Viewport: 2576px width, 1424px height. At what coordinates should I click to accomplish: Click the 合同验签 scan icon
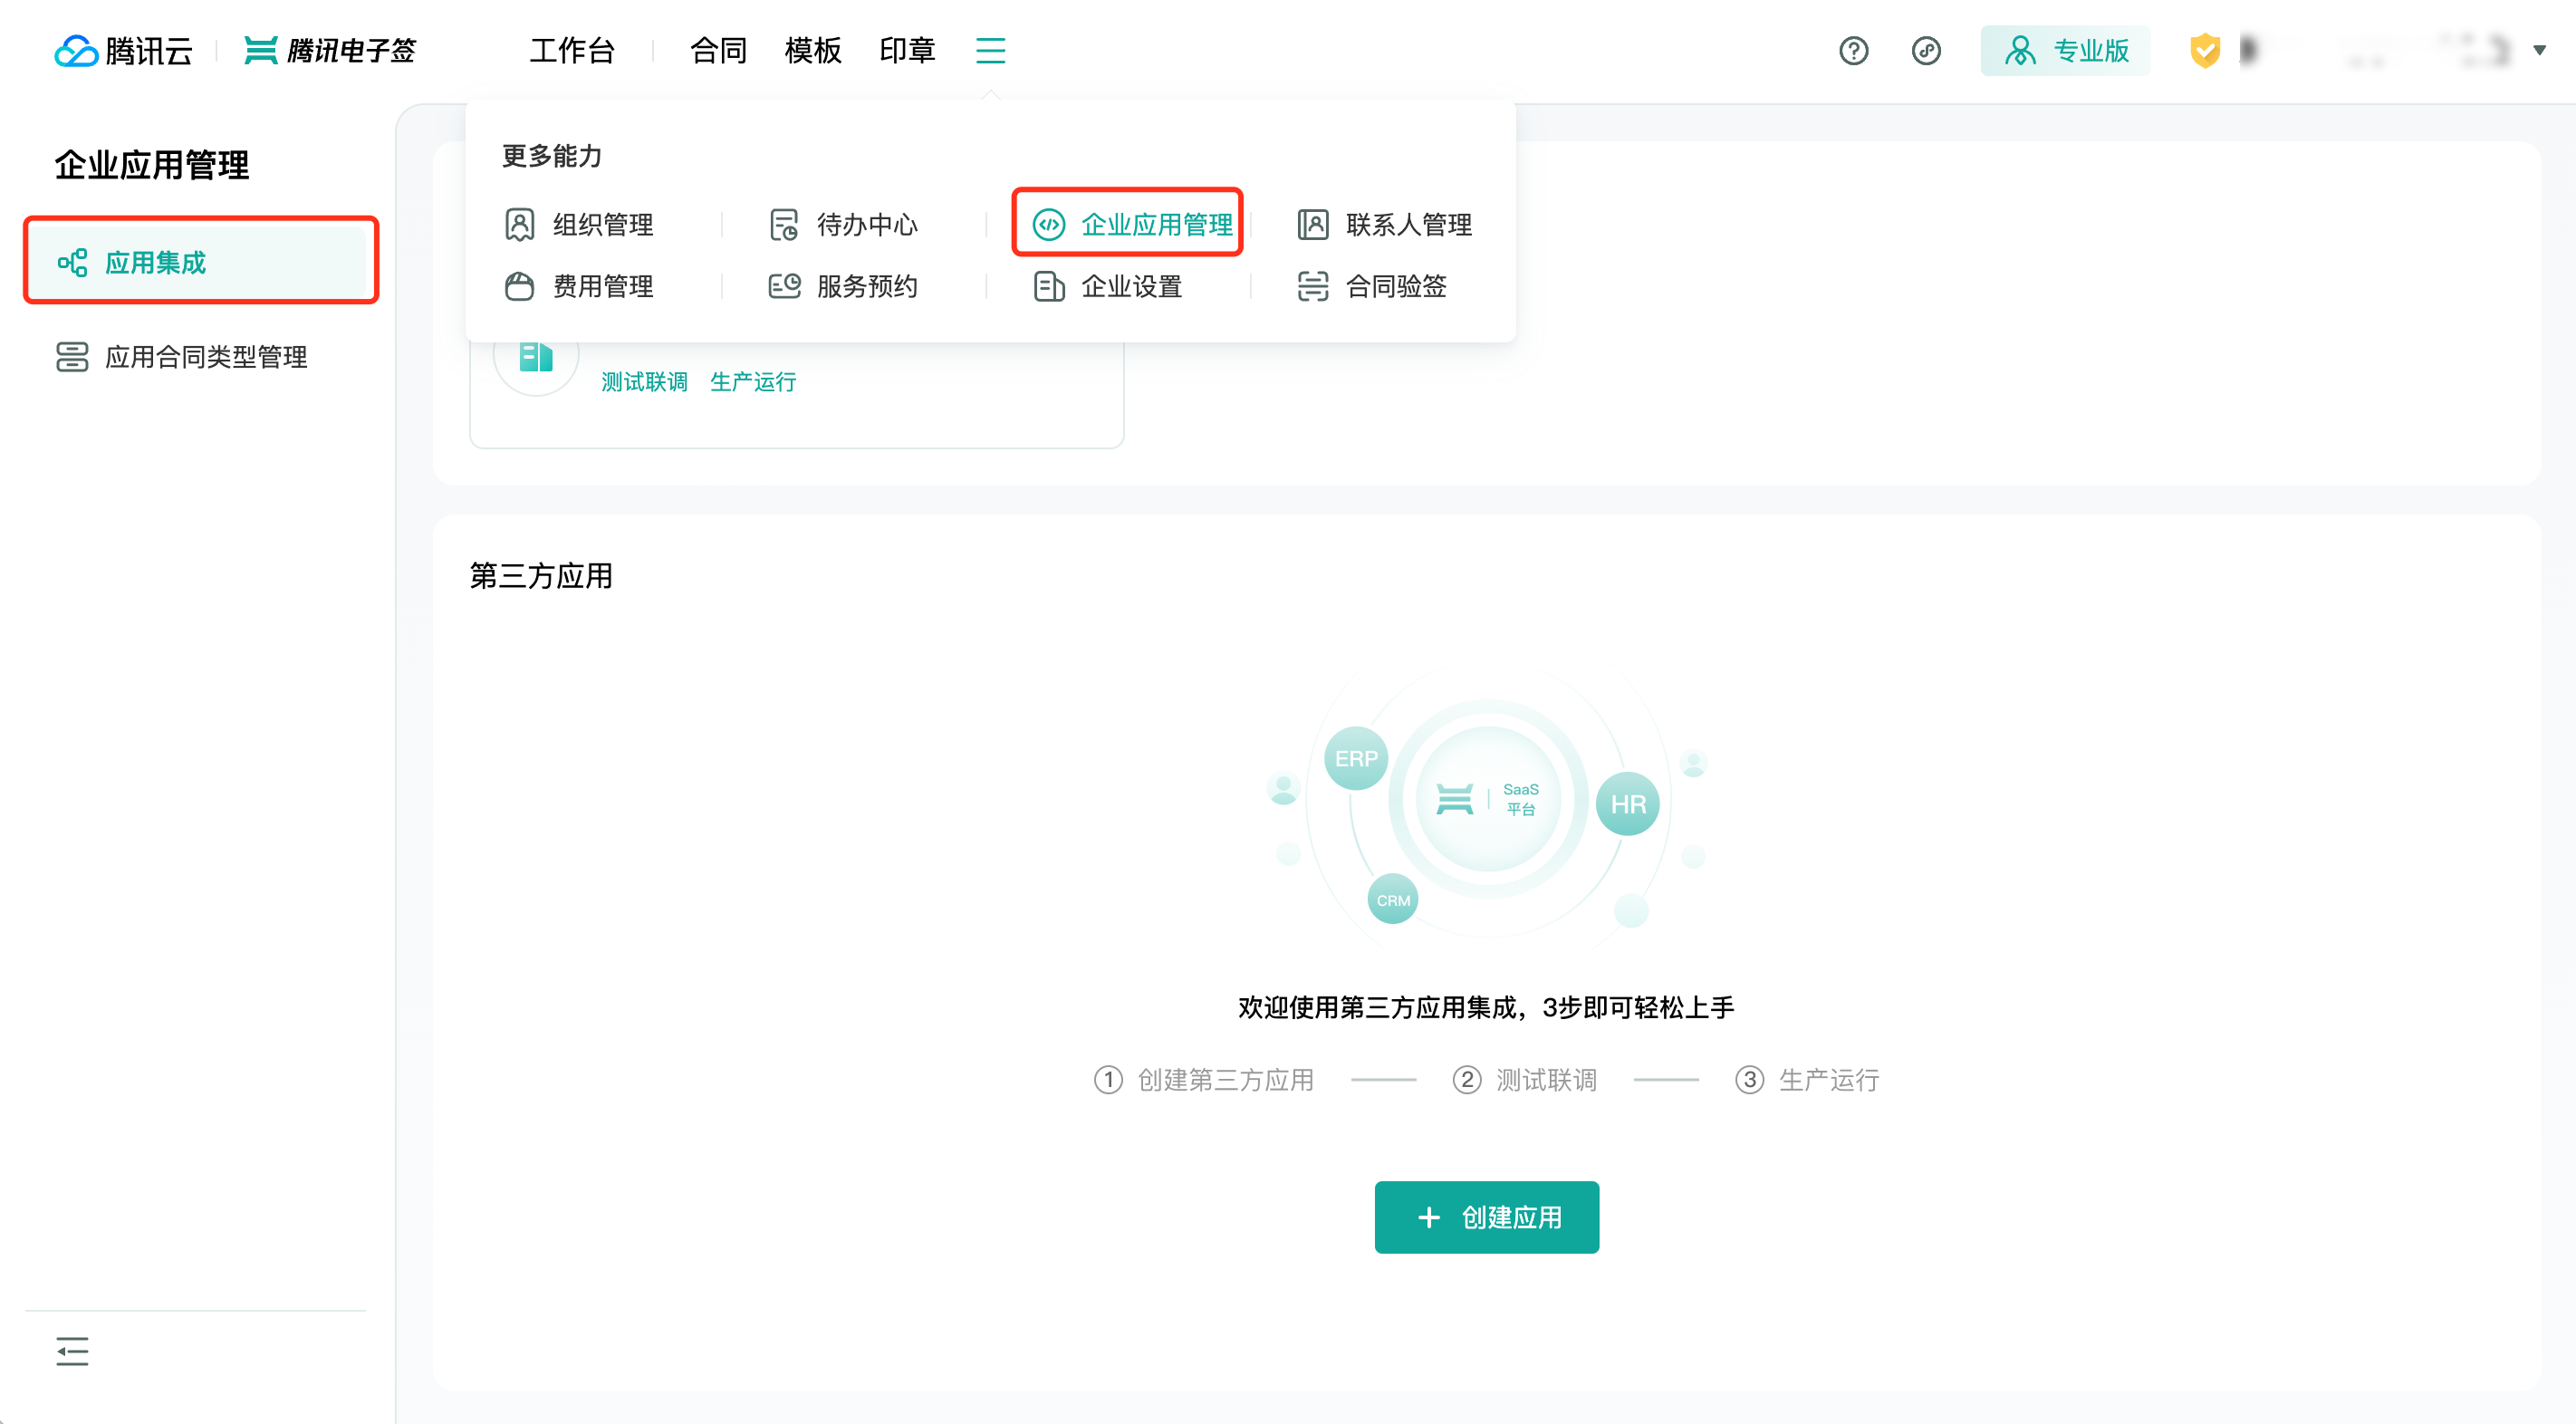coord(1312,286)
